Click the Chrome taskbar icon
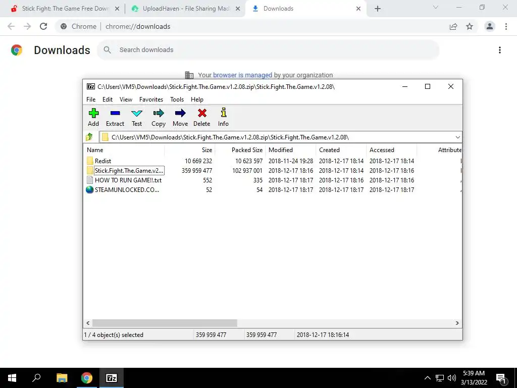Viewport: 517px width, 388px height. tap(87, 378)
